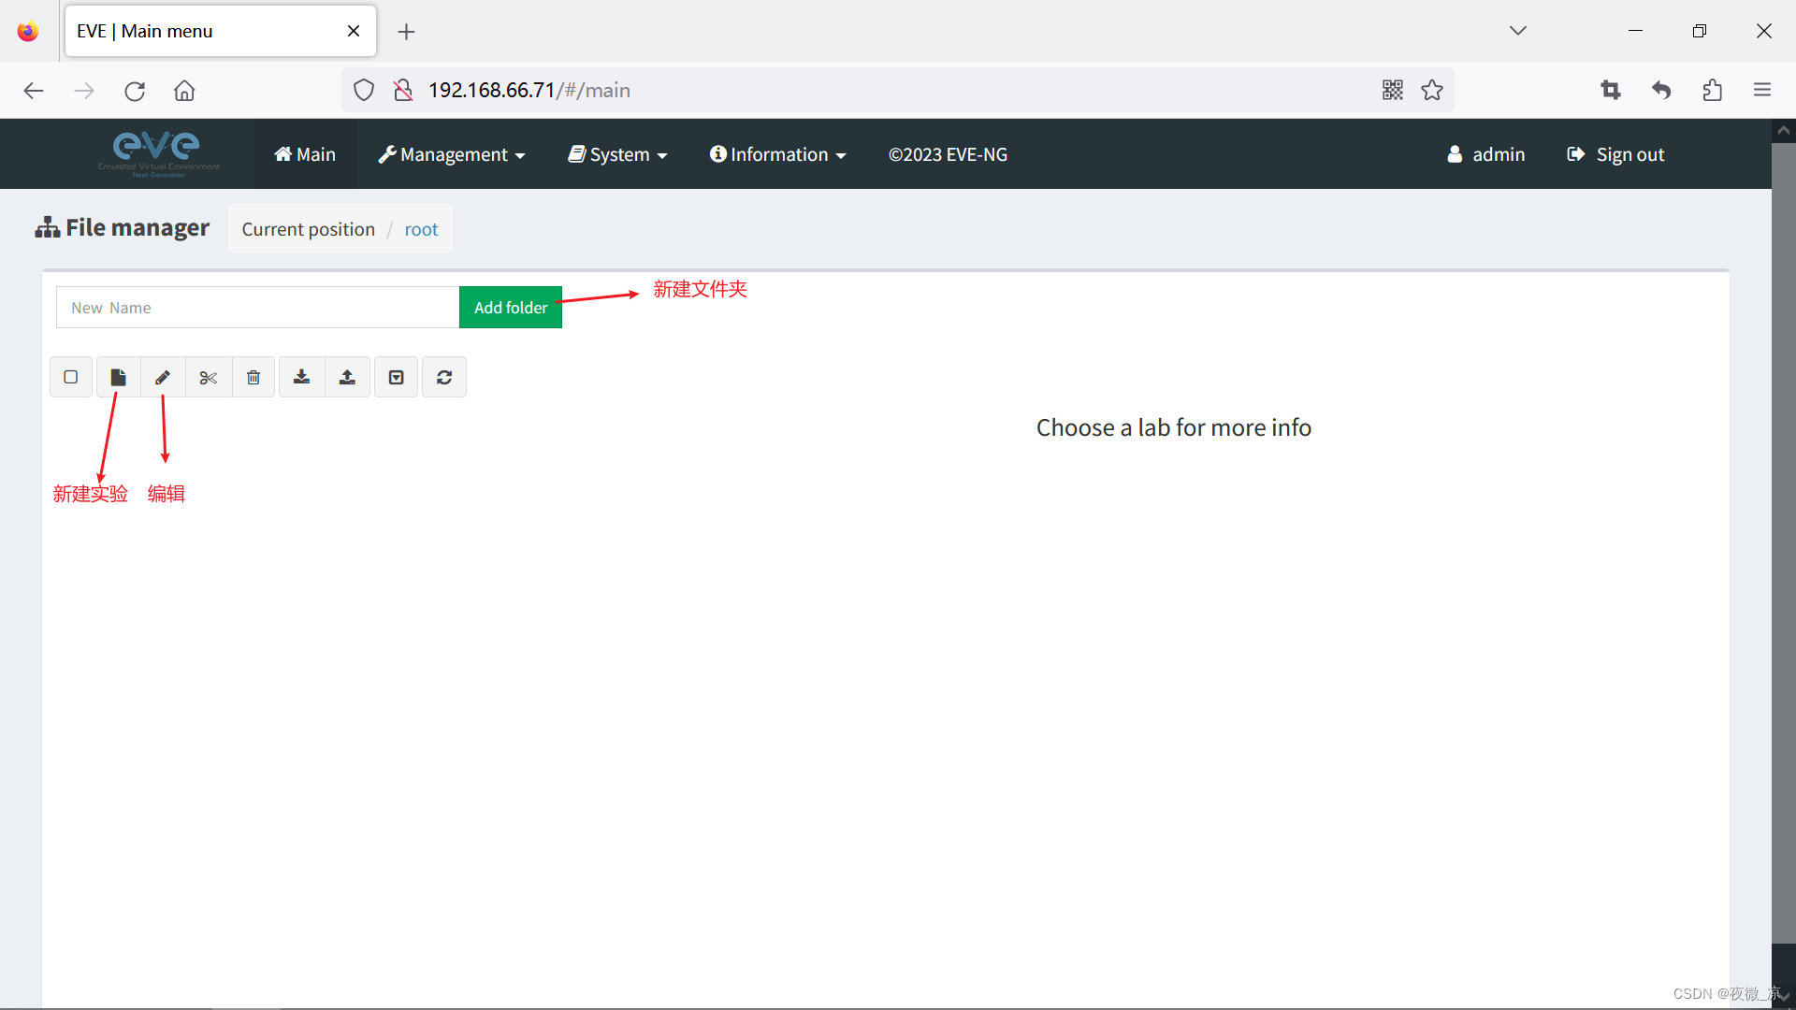
Task: Focus the New Name input field
Action: tap(257, 308)
